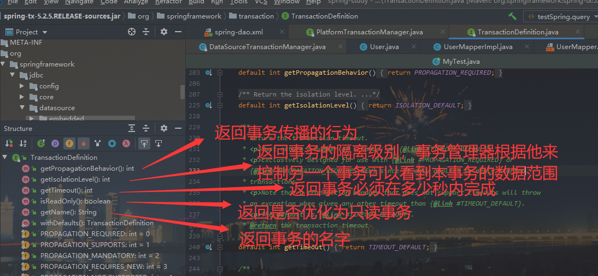Collapse the springframework folder node
This screenshot has width=598, height=276.
(x=4, y=64)
